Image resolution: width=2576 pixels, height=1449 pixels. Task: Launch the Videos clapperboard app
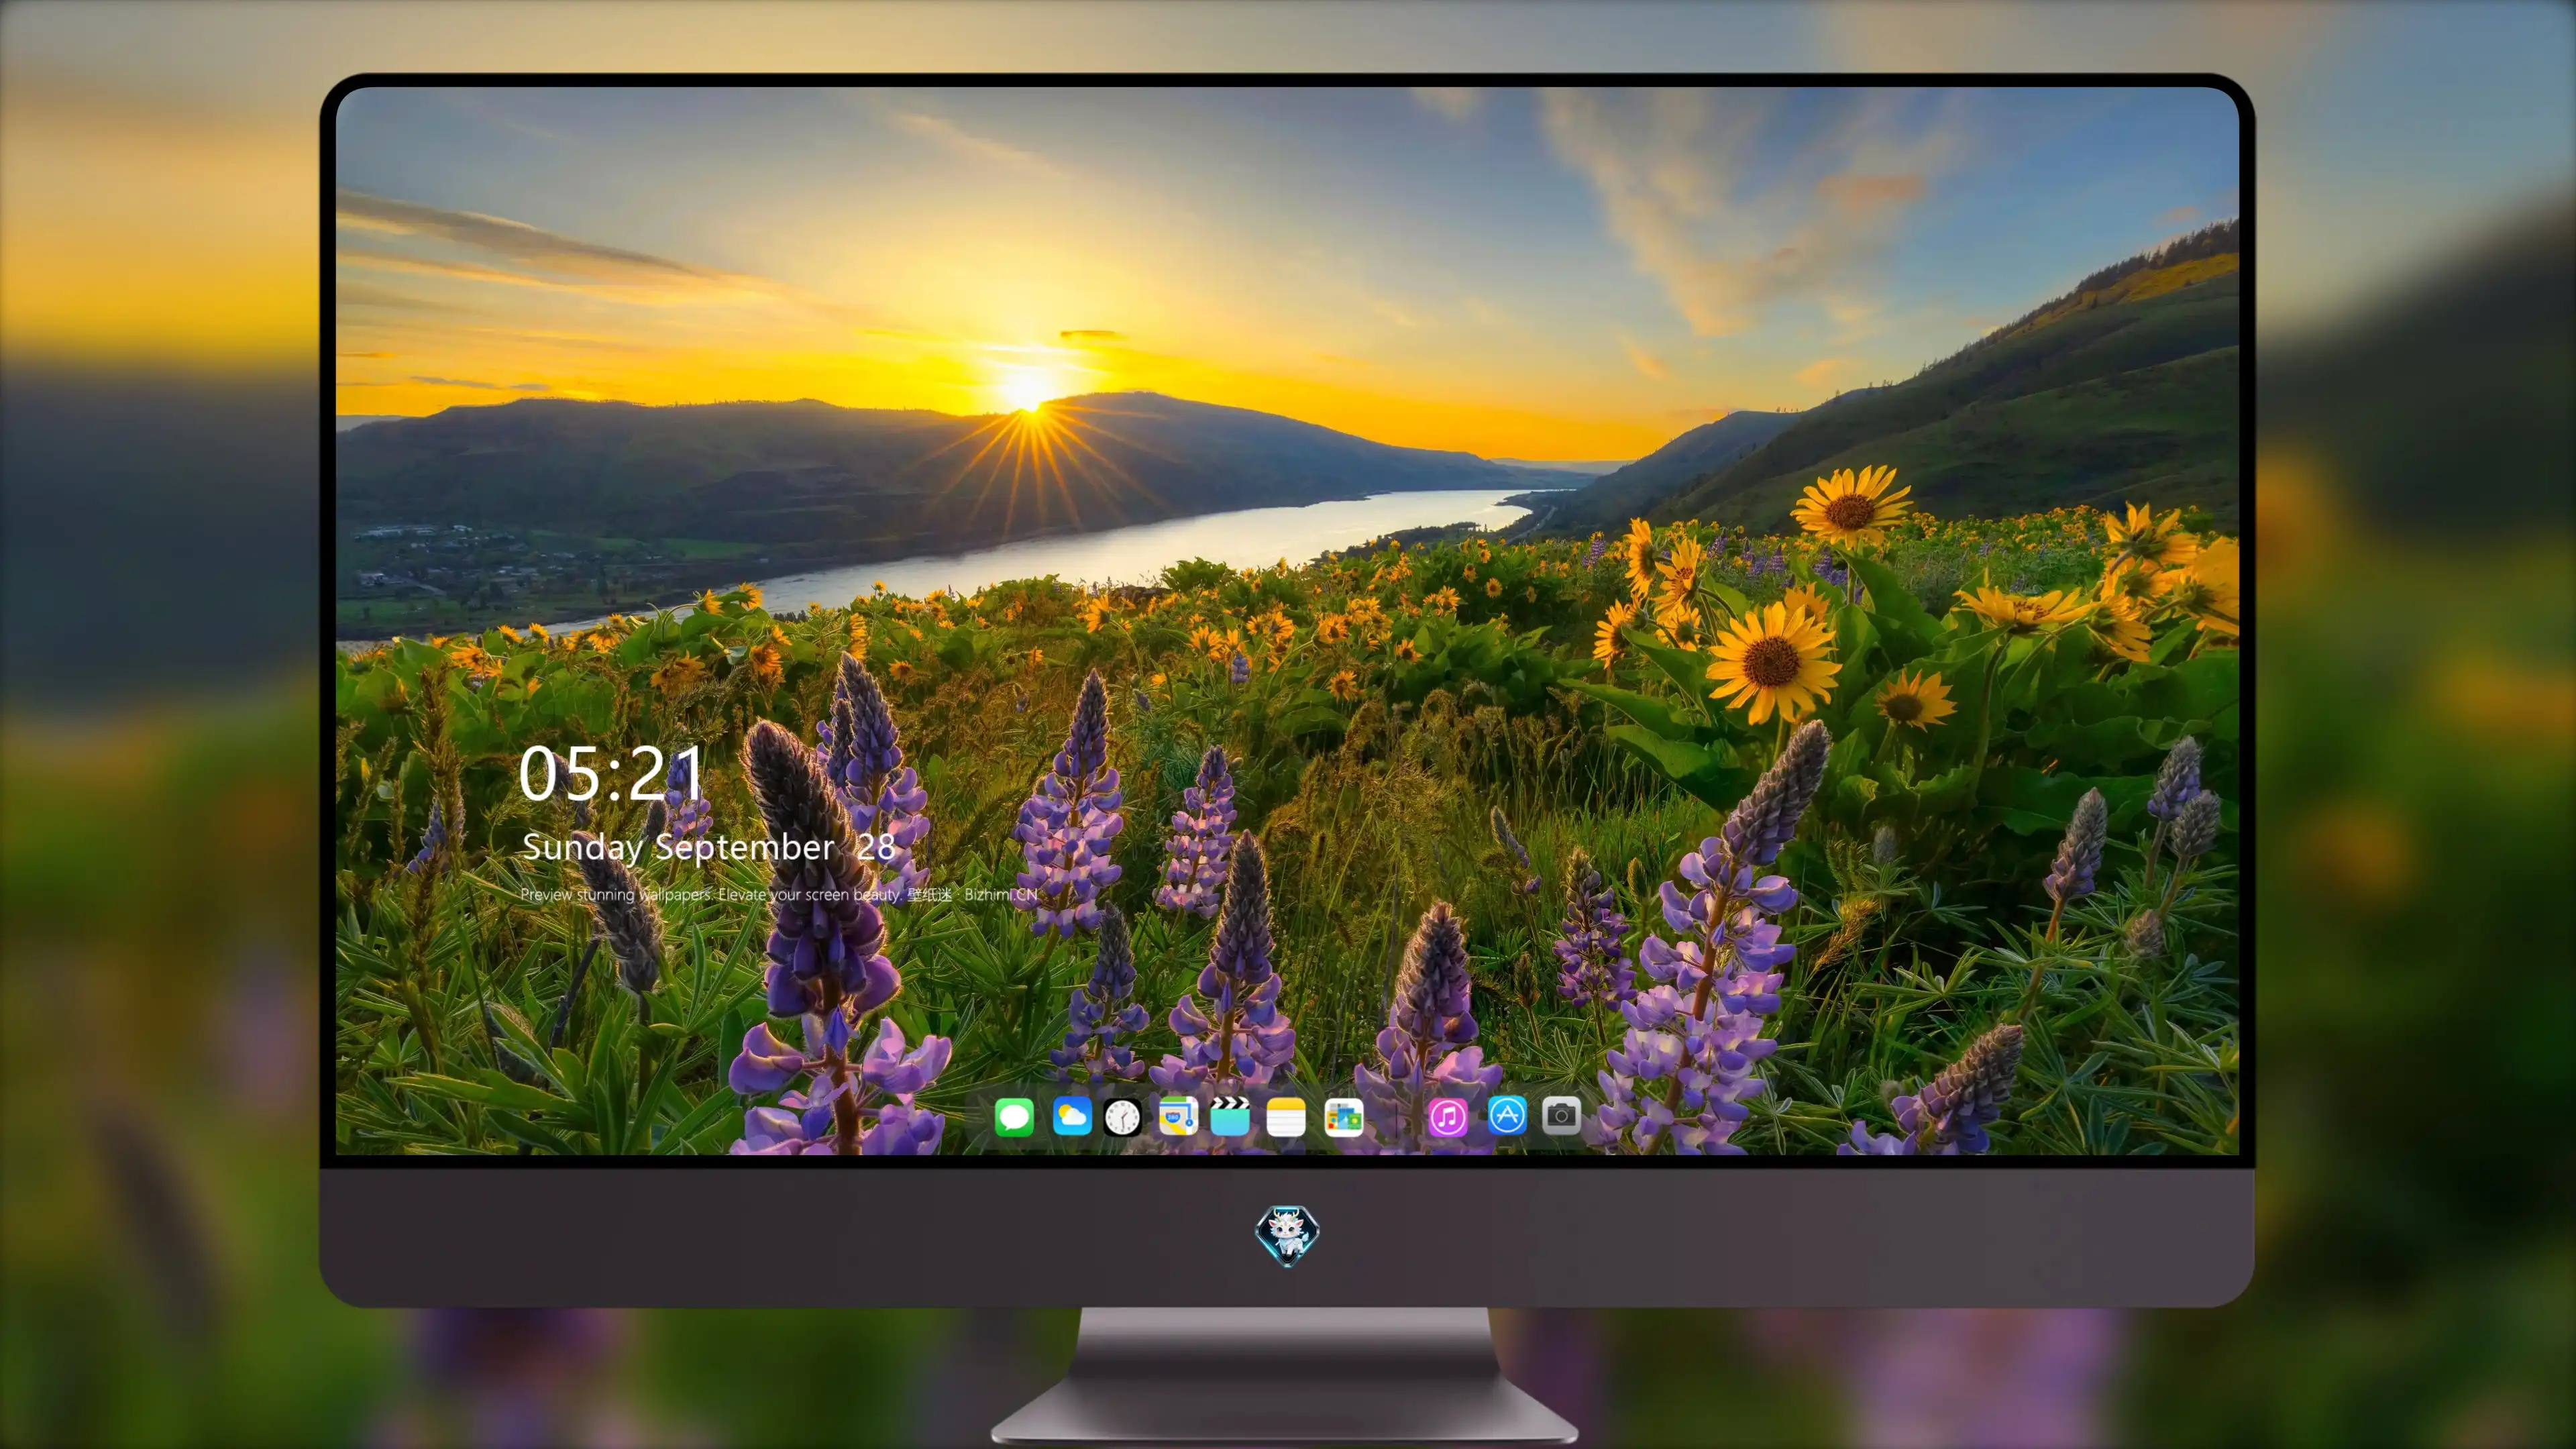coord(1230,1116)
